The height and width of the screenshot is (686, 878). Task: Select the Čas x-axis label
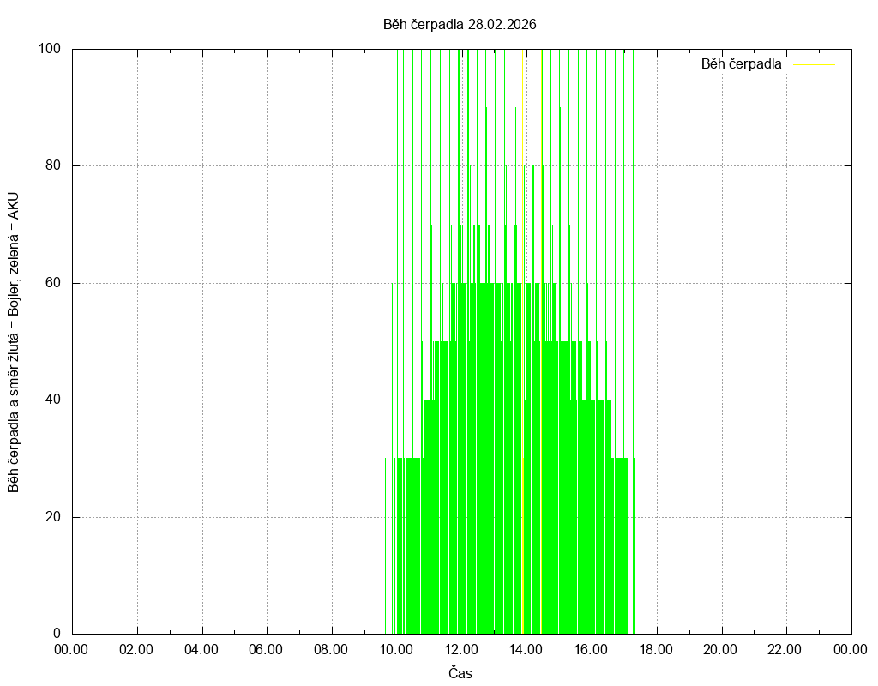point(460,673)
